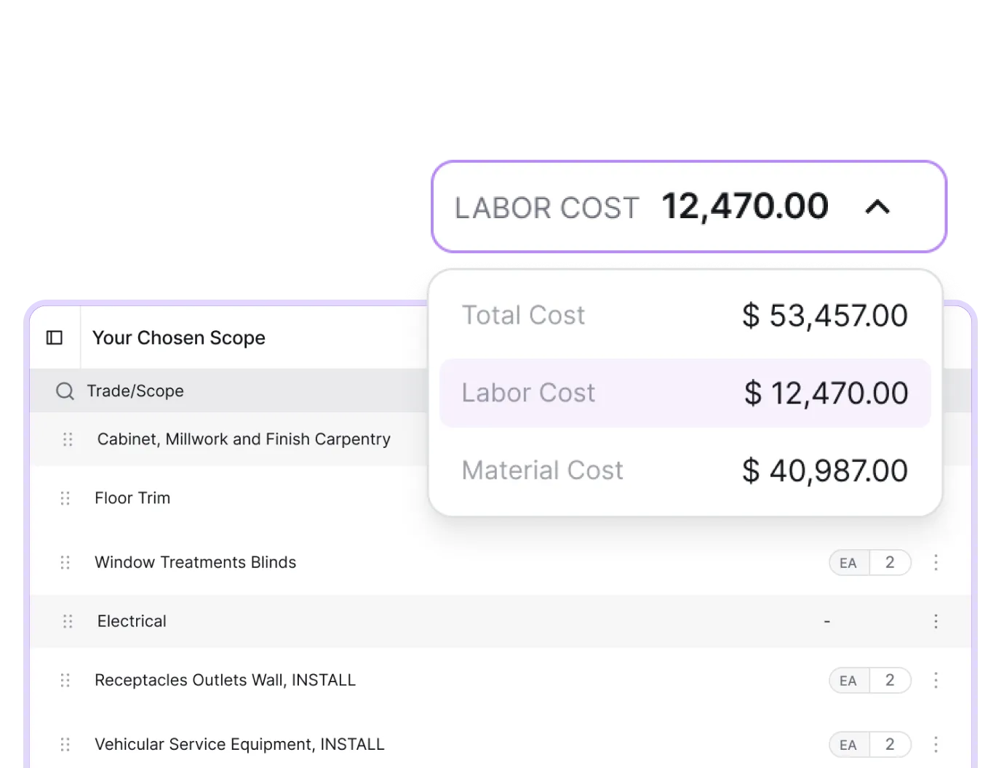Open options for Receptacles Outlets Wall
Viewport: 1004px width, 768px height.
936,680
